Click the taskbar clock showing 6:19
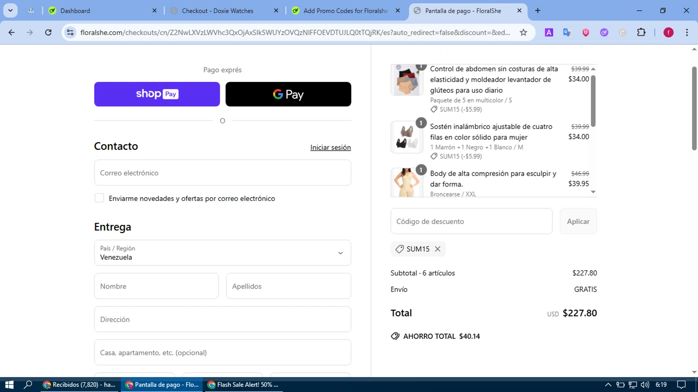698x392 pixels. point(661,385)
